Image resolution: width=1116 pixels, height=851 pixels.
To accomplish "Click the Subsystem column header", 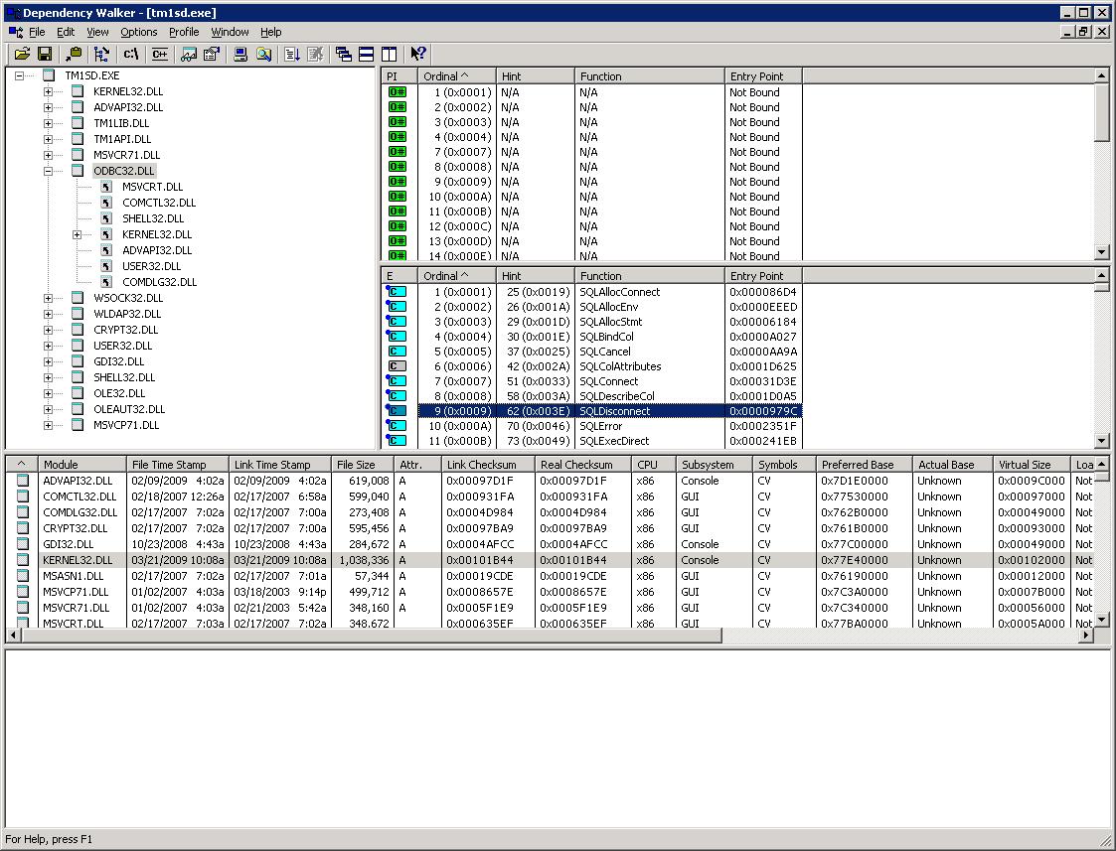I will 714,465.
